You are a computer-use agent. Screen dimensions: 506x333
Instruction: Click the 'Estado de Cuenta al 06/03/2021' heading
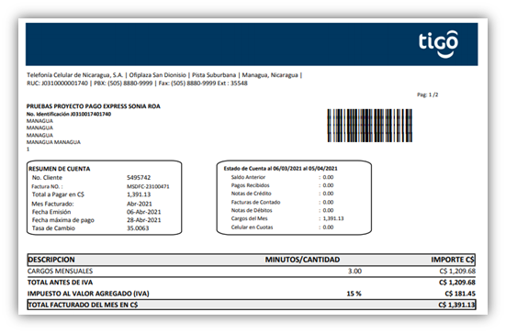tap(280, 168)
